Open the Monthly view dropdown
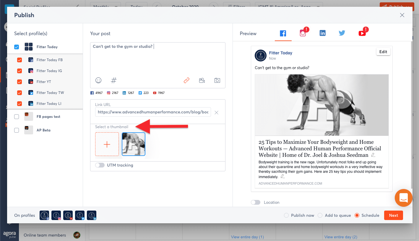419x241 pixels. [105, 6]
